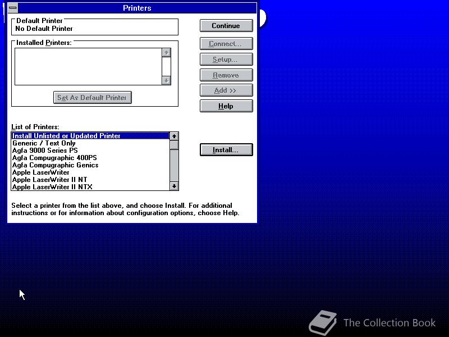Click the Add button
The height and width of the screenshot is (337, 449).
(x=226, y=90)
